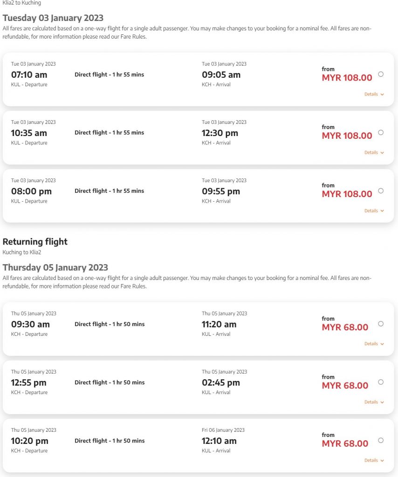
Task: Select the 10:35 am KUL departure fare
Action: (381, 132)
